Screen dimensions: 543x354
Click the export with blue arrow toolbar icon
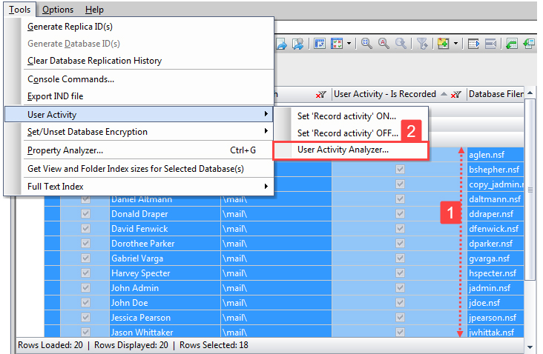pos(282,44)
